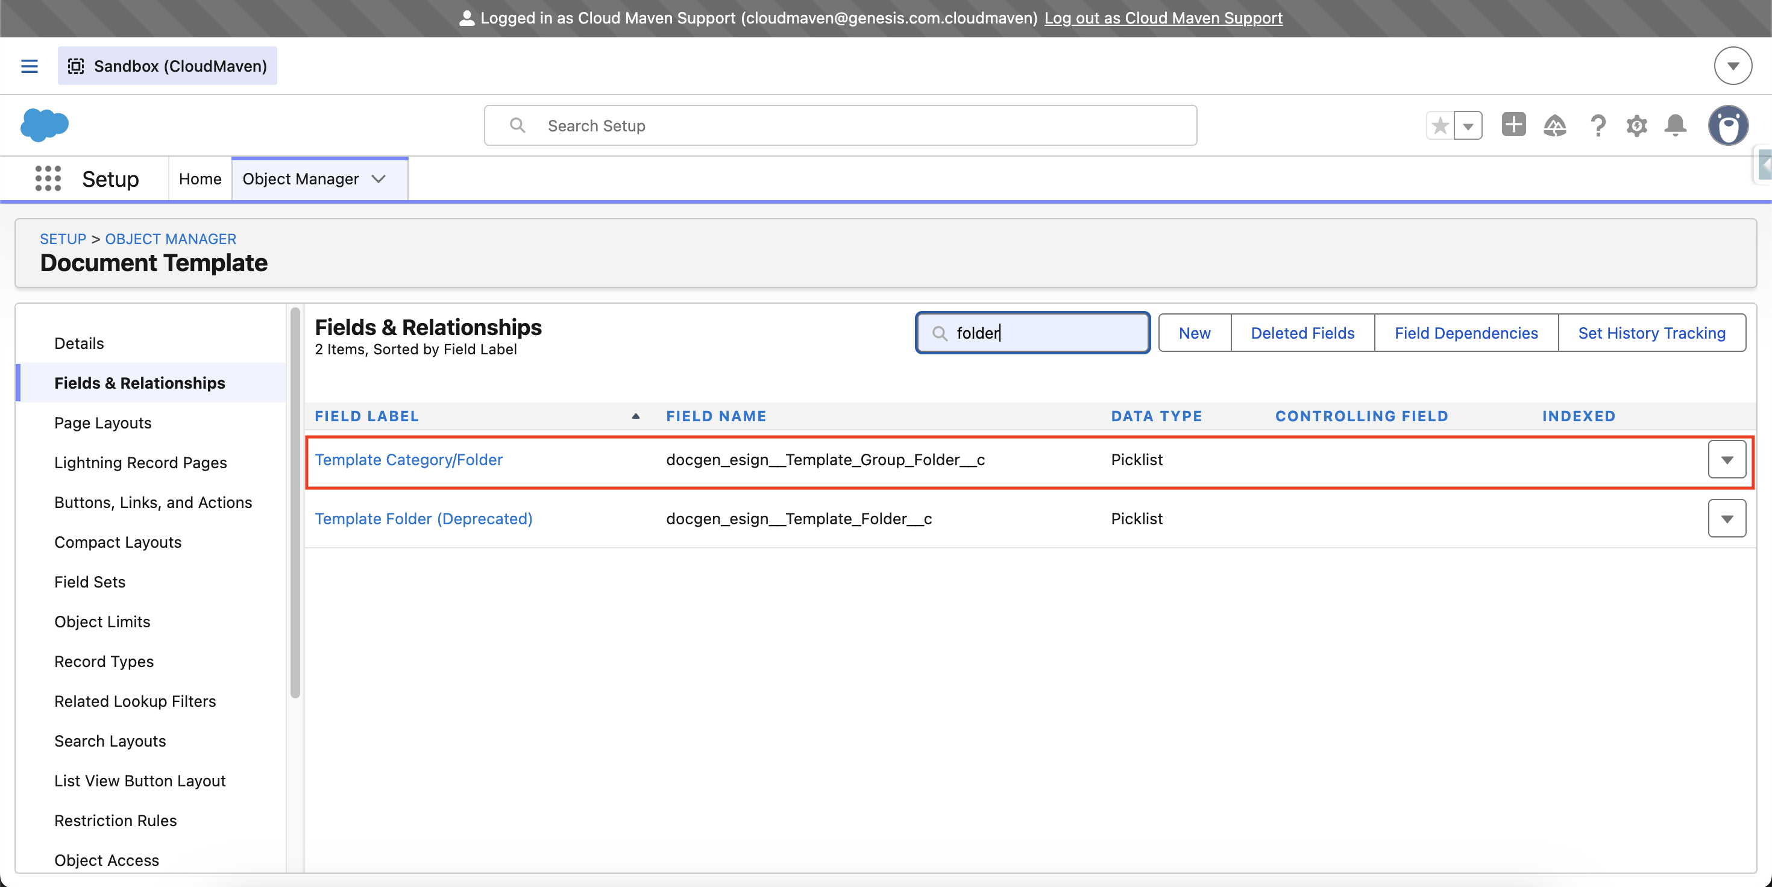Open the Setup gear menu
The image size is (1772, 887).
tap(1636, 125)
